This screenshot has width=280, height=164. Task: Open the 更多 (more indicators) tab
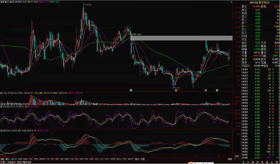(137, 159)
